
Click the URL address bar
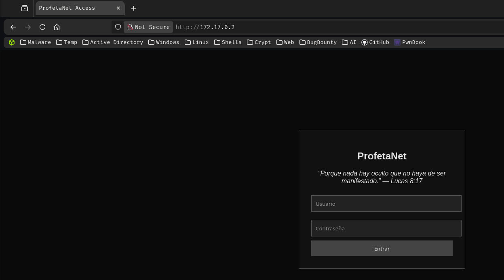click(323, 27)
